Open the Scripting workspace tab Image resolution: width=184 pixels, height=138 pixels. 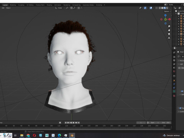99,5
